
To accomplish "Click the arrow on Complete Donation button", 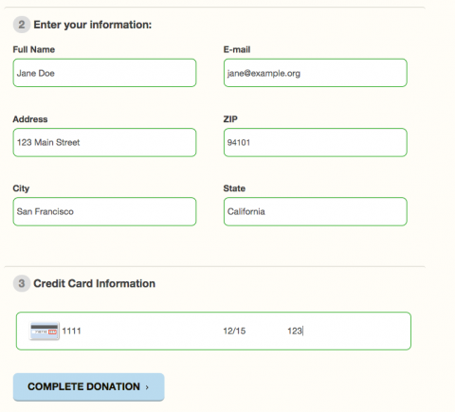I will point(147,387).
